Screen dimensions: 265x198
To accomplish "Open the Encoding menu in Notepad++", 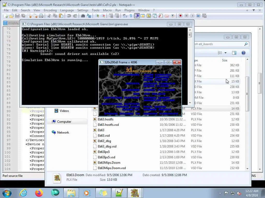I will coord(50,10).
